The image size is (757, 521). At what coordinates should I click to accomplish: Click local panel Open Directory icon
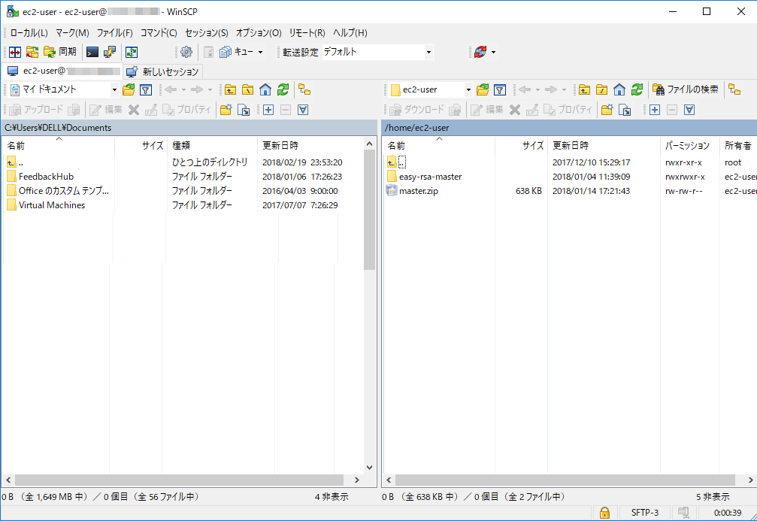coord(129,89)
